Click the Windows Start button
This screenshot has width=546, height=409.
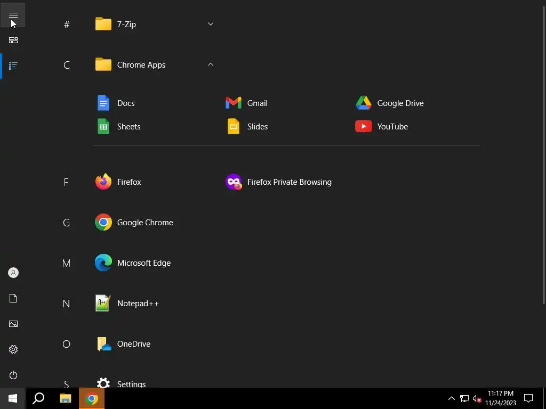[x=13, y=398]
